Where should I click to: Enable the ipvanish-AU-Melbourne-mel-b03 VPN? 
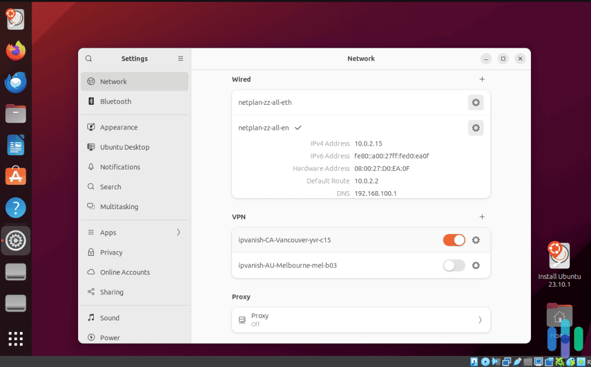(x=453, y=265)
